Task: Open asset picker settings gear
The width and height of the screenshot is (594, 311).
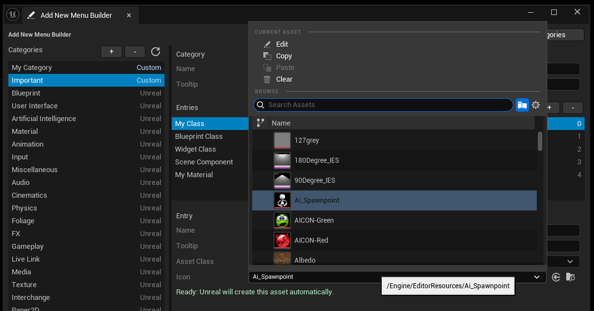Action: pyautogui.click(x=536, y=105)
